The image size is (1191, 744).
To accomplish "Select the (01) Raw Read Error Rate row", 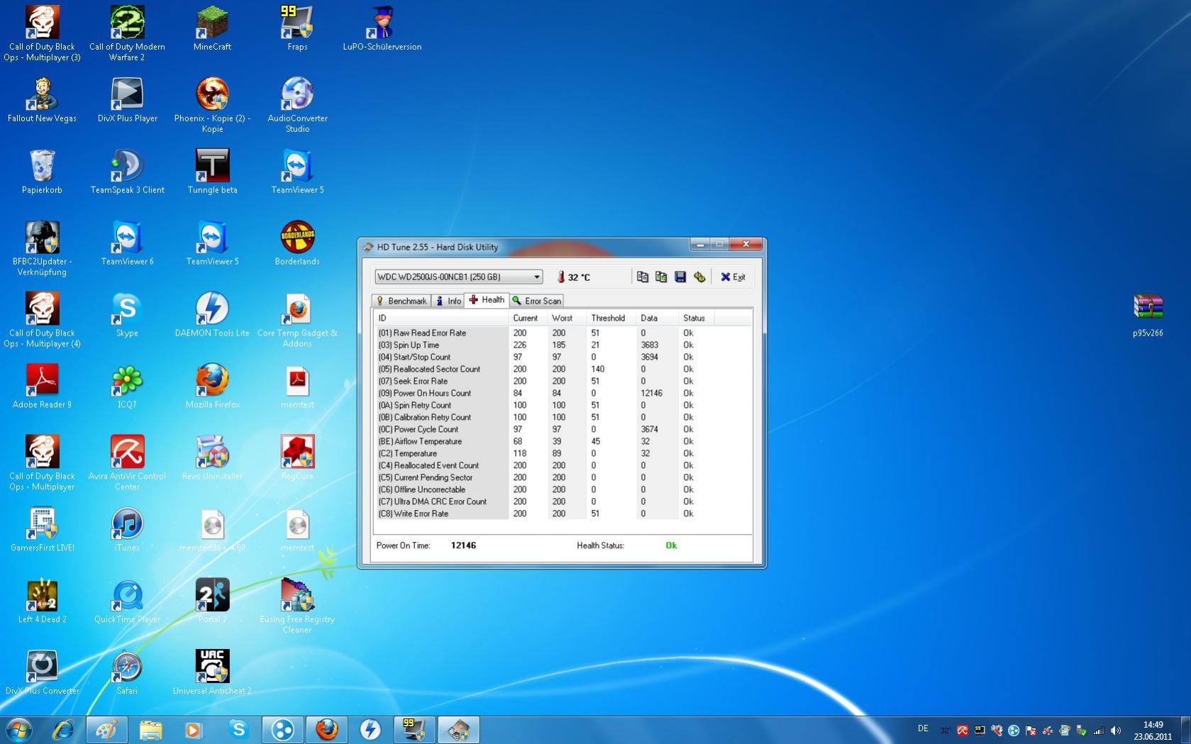I will point(562,333).
